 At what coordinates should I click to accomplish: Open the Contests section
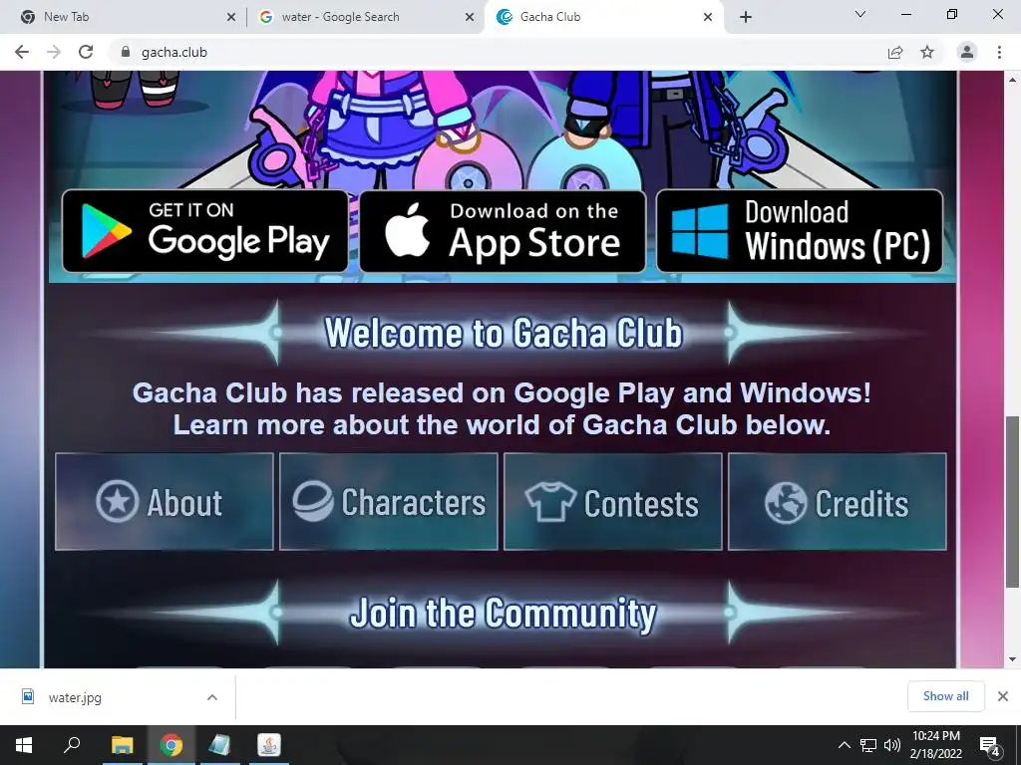pyautogui.click(x=613, y=502)
